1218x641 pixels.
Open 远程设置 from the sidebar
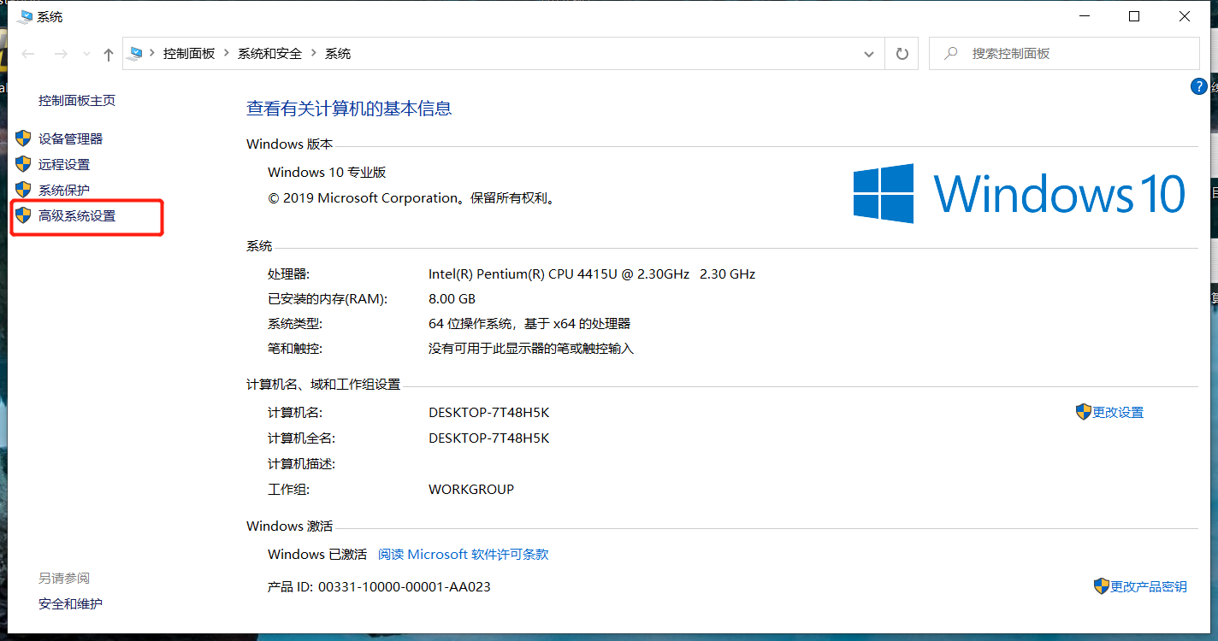coord(64,164)
